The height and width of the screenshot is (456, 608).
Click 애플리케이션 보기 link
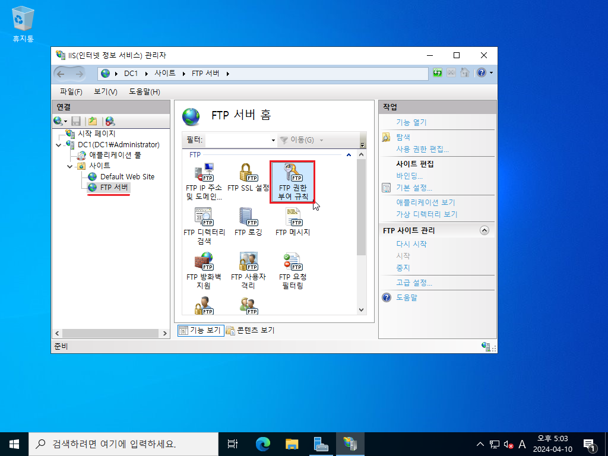click(425, 203)
